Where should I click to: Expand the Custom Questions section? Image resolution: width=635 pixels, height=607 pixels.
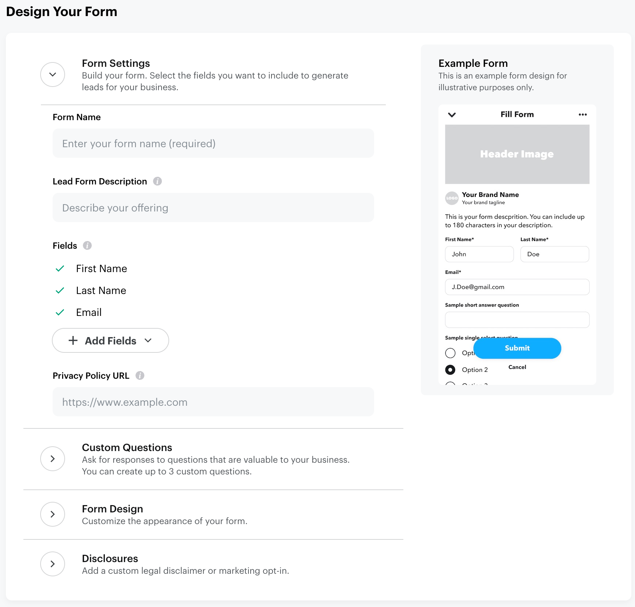(52, 459)
